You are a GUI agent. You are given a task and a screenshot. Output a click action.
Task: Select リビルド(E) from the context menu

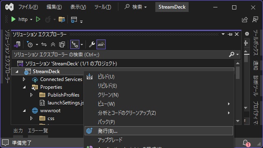click(x=159, y=86)
